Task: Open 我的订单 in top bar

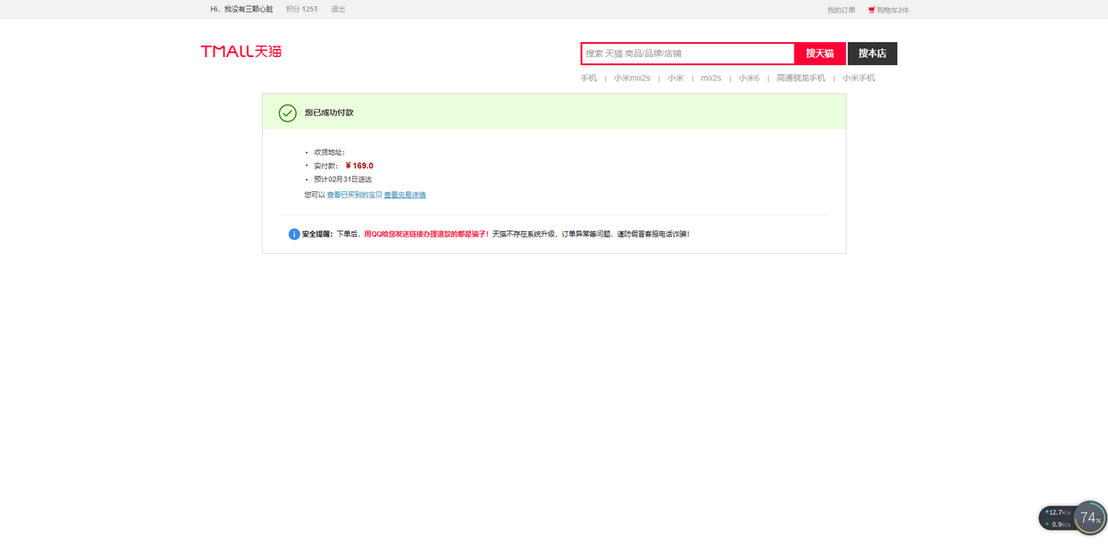Action: pos(841,10)
